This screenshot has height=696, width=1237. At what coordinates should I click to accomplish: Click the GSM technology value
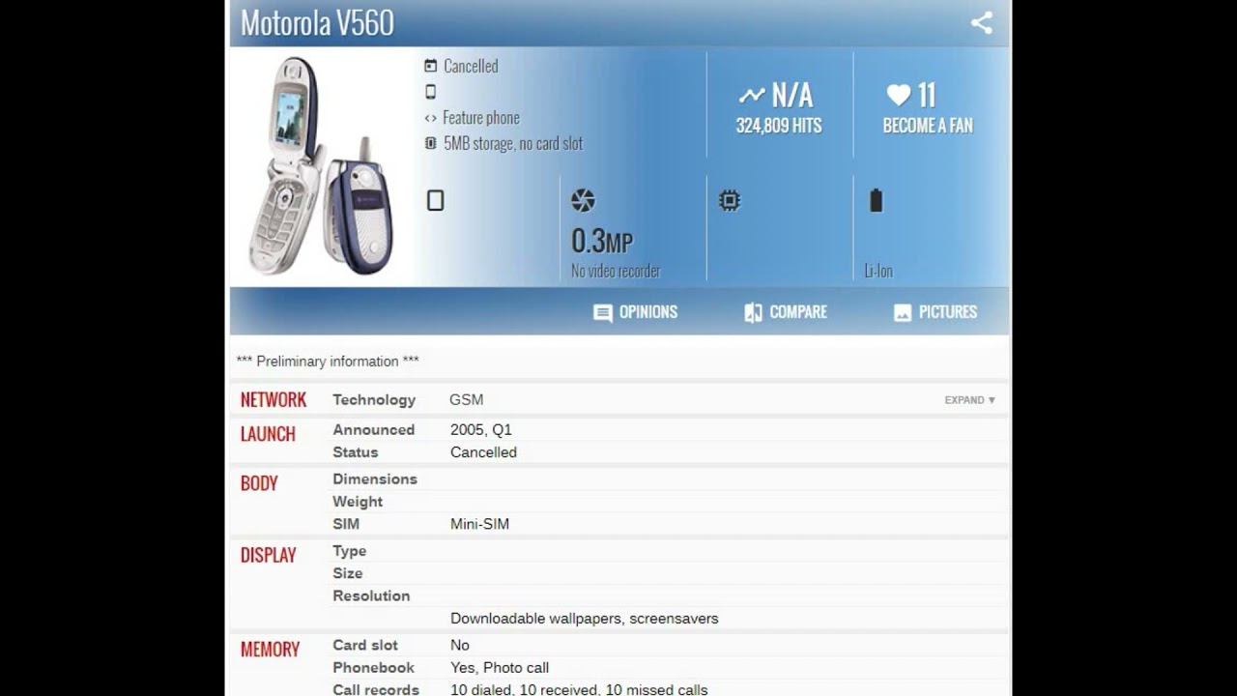tap(466, 399)
